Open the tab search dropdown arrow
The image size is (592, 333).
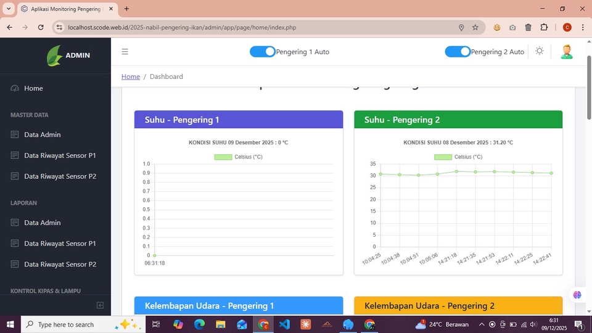point(9,9)
